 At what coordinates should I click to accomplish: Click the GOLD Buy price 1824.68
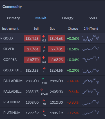pyautogui.click(x=56, y=38)
